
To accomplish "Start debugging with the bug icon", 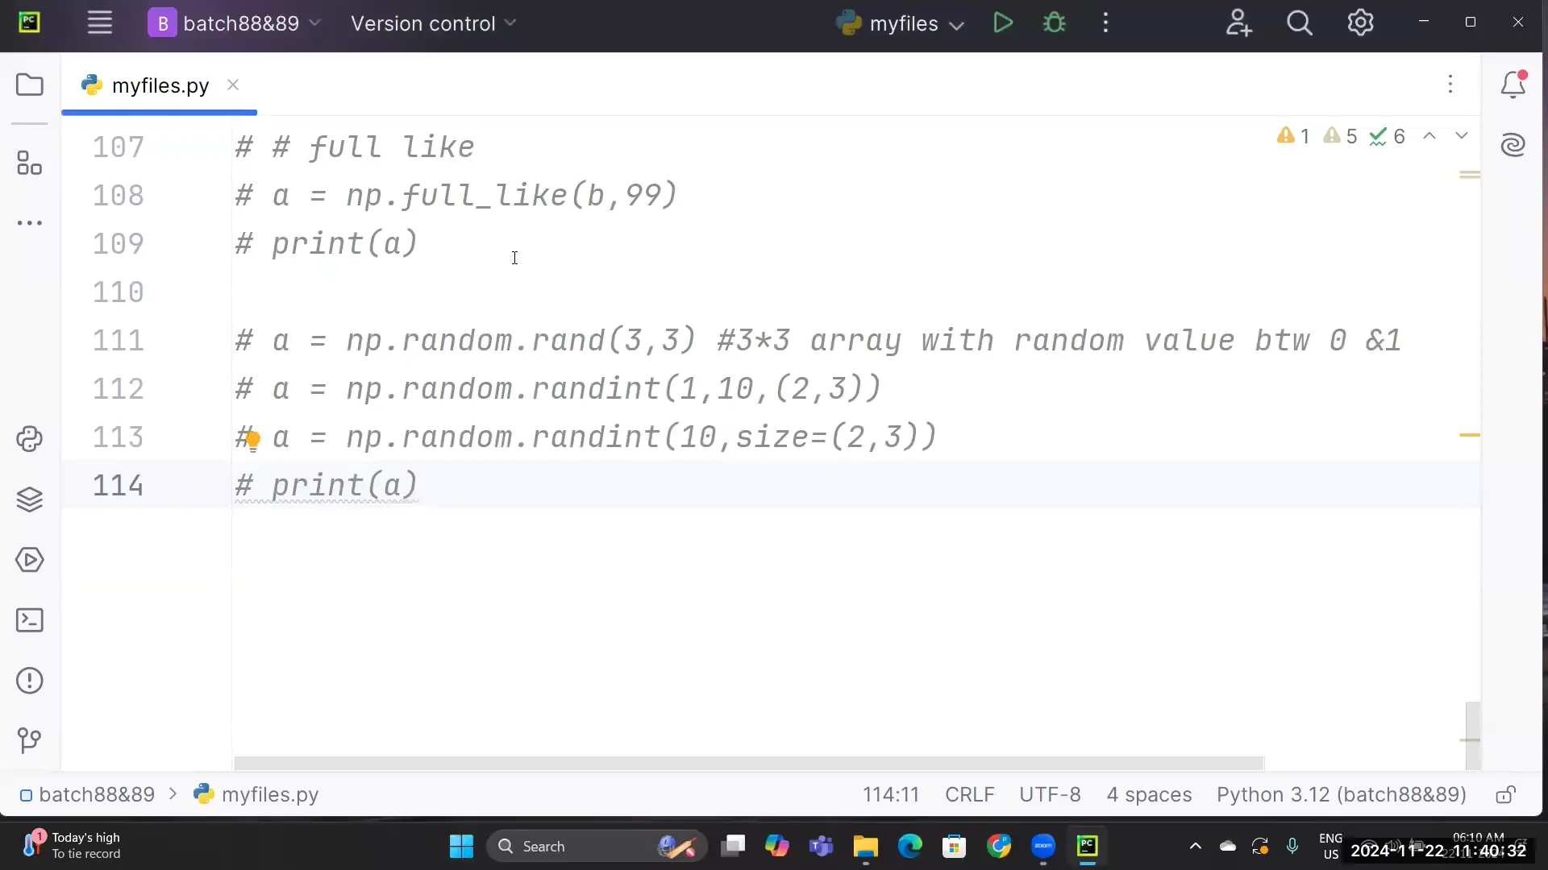I will pos(1055,23).
